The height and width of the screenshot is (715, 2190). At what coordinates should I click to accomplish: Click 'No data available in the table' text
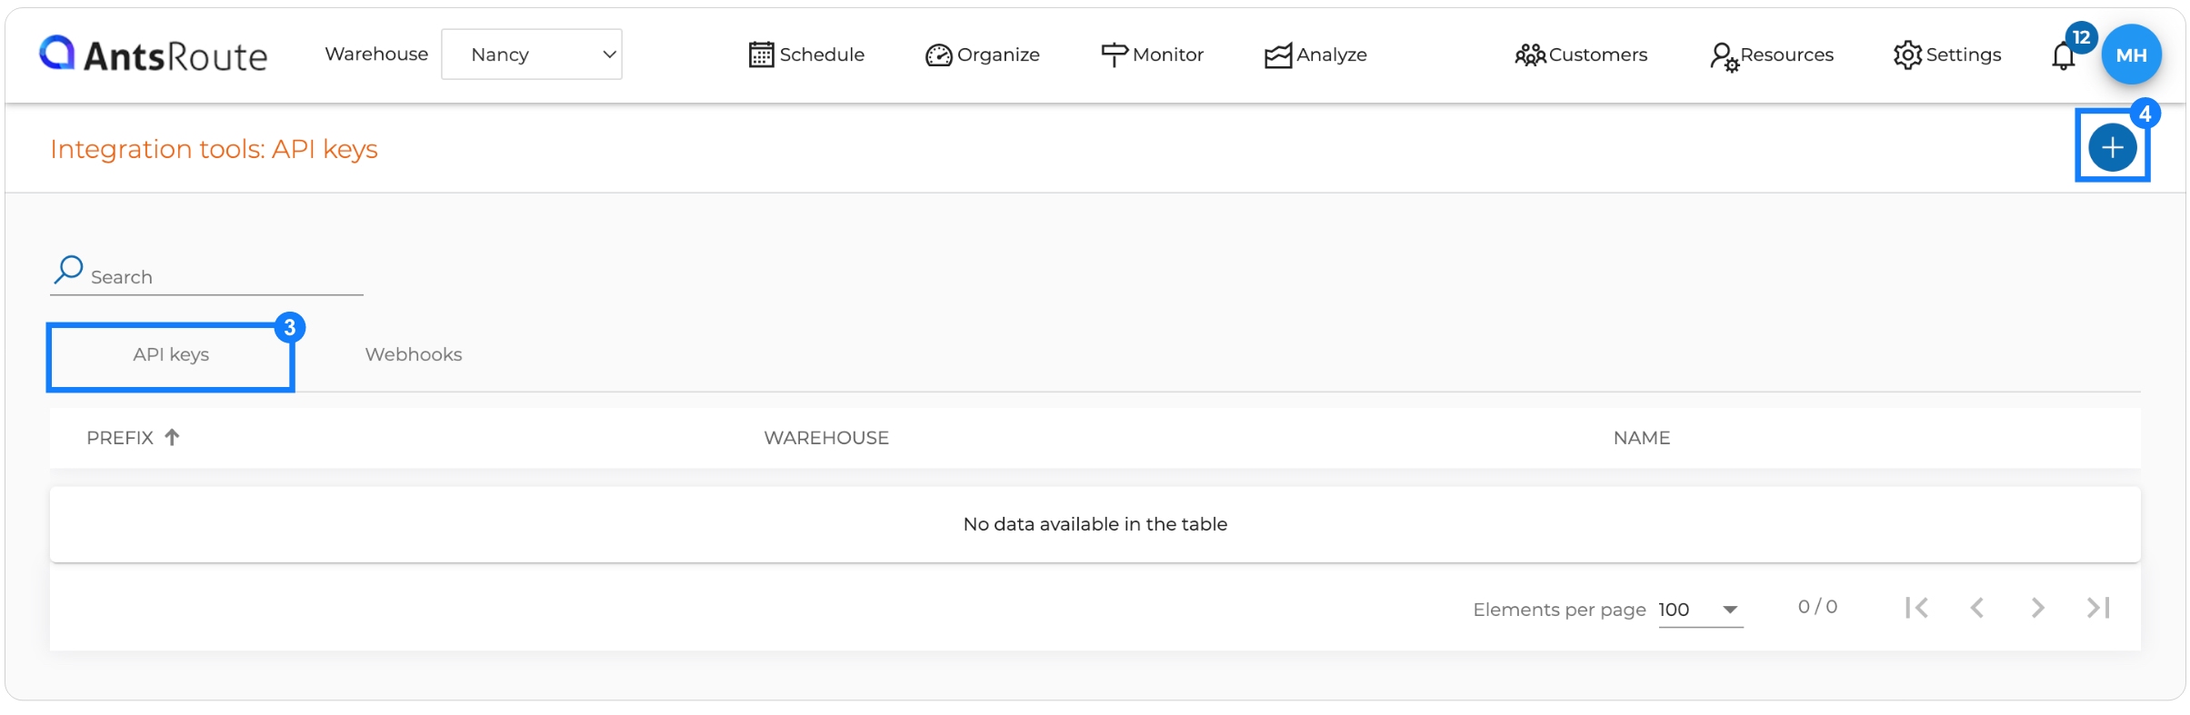point(1095,524)
